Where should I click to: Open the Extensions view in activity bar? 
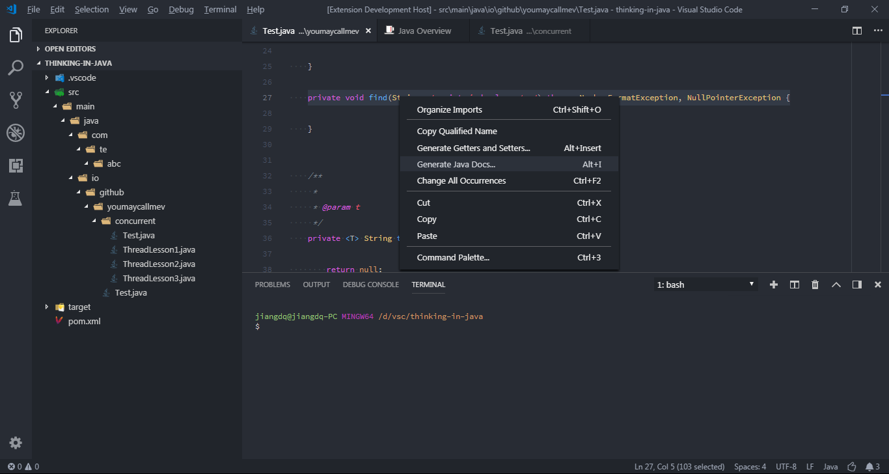click(x=16, y=165)
